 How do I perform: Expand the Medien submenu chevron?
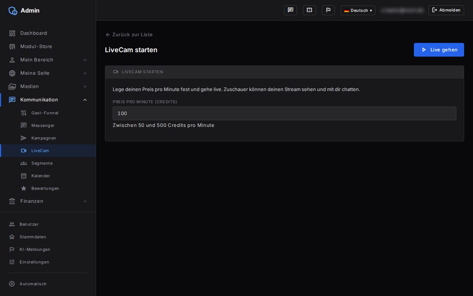coord(85,87)
